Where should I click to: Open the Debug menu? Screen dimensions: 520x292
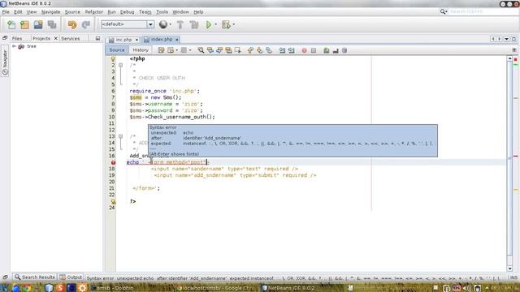(127, 12)
